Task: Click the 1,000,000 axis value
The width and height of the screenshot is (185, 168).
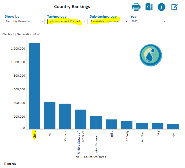Action: pyautogui.click(x=18, y=62)
